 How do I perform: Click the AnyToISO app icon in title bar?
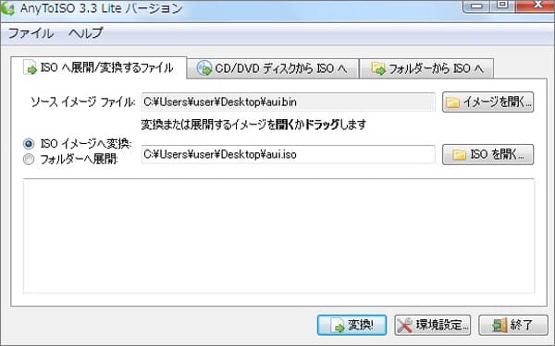pyautogui.click(x=7, y=8)
